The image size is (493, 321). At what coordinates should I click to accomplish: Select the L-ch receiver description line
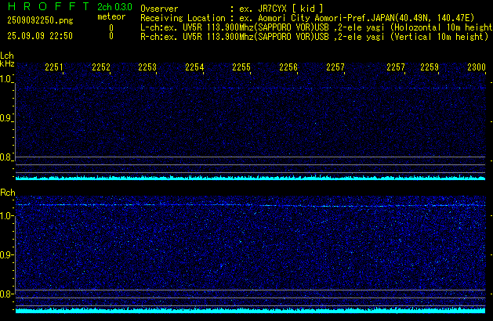tap(317, 27)
